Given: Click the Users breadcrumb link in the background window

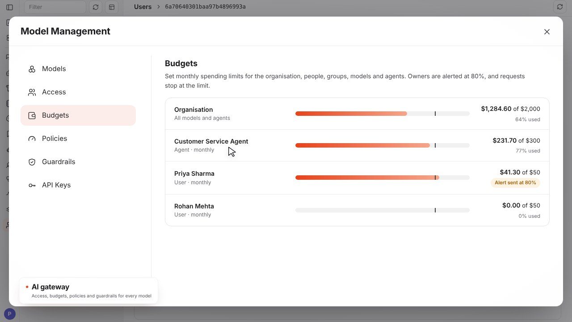Looking at the screenshot, I should click(x=143, y=7).
